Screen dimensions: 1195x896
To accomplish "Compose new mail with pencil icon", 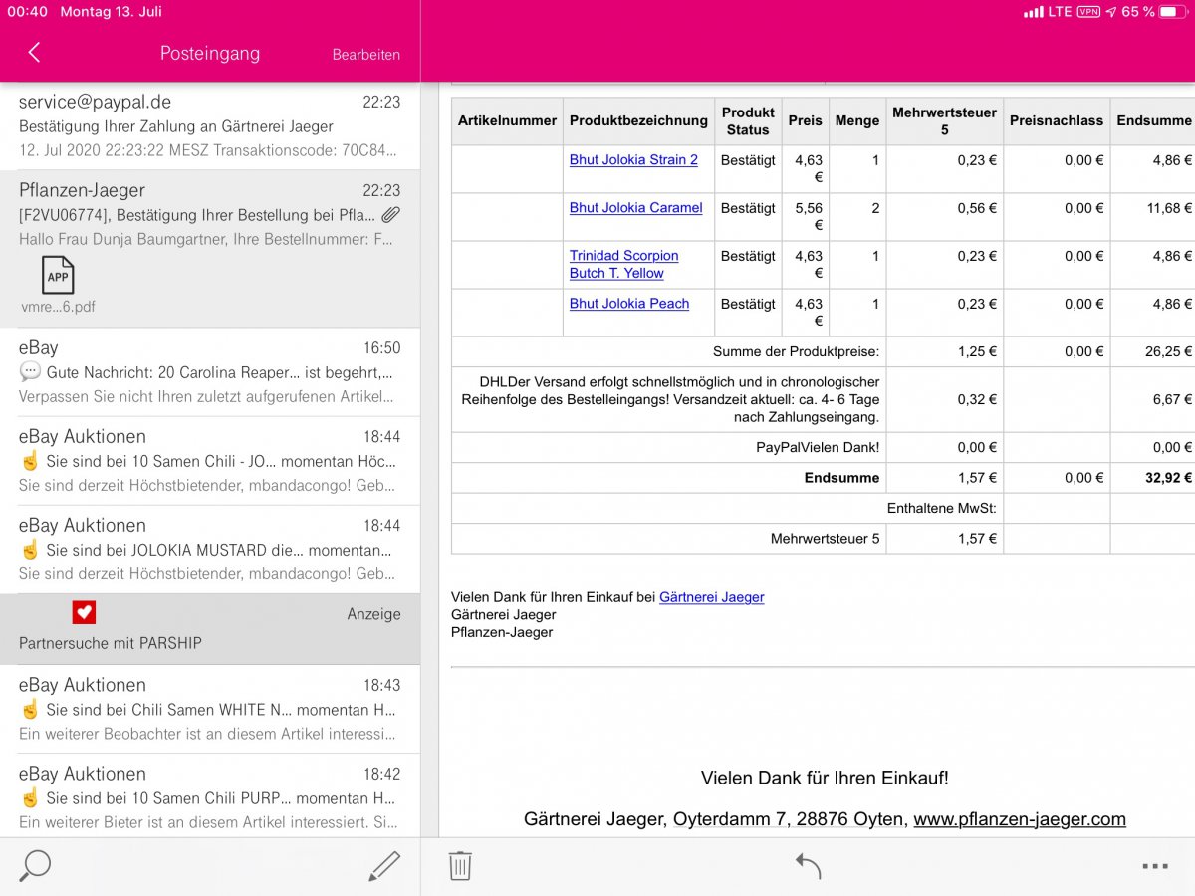I will 384,866.
